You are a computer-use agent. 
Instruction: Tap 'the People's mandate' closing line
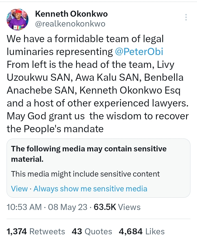click(x=55, y=129)
